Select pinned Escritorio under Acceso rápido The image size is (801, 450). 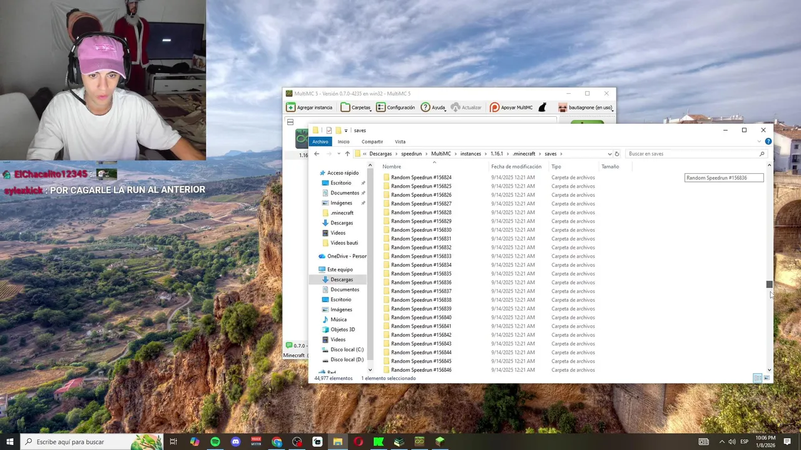tap(340, 183)
